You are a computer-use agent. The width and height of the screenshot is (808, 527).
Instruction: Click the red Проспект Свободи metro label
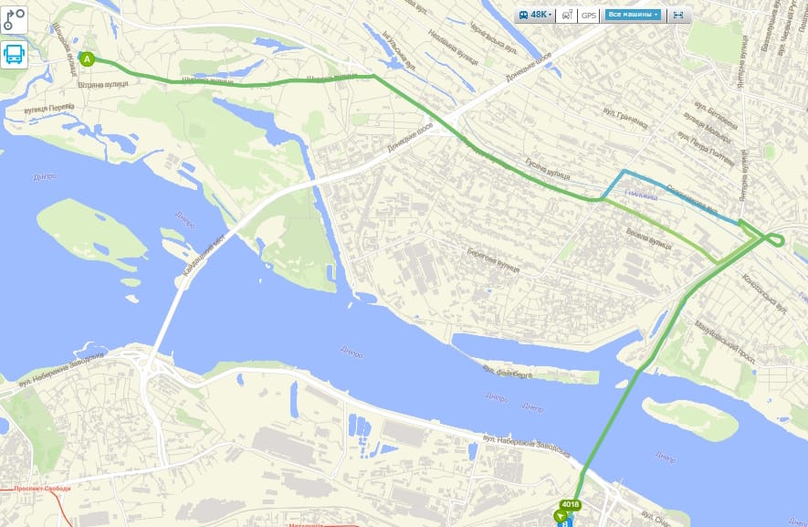point(42,488)
